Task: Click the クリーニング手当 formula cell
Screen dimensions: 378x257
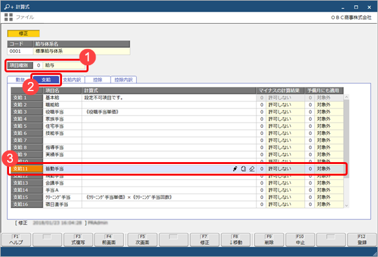Action: [x=169, y=197]
